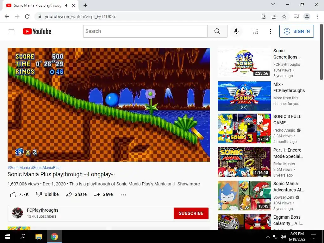The height and width of the screenshot is (243, 324).
Task: Close the Sonic Mania Plus tab
Action: (73, 5)
